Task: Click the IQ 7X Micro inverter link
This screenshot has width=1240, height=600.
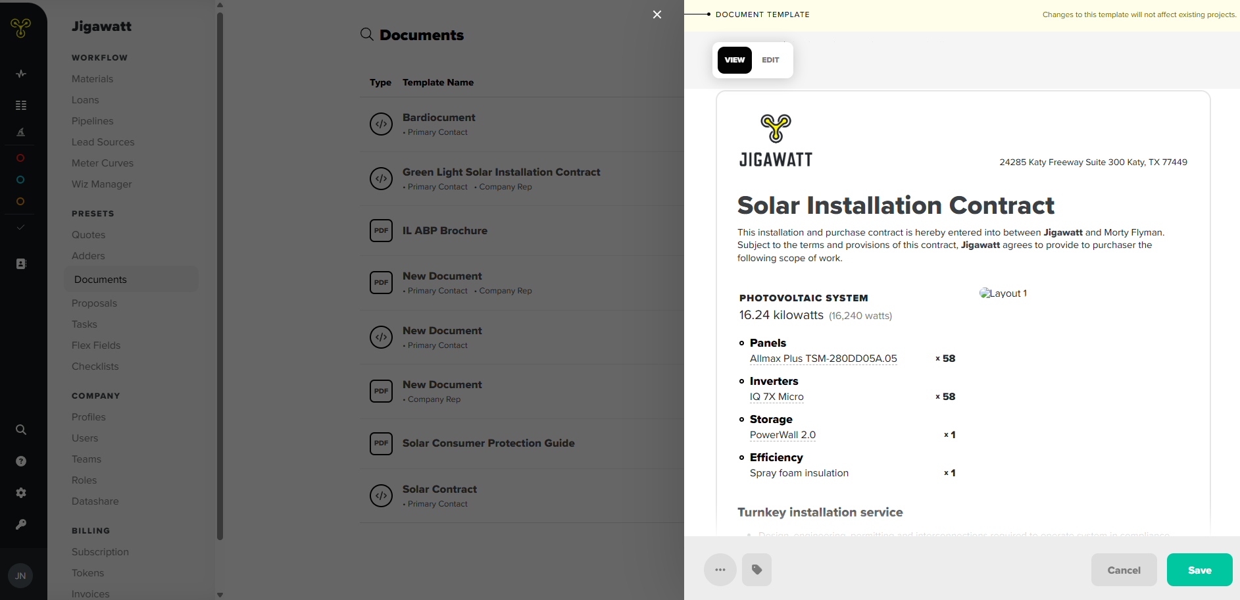Action: (x=777, y=397)
